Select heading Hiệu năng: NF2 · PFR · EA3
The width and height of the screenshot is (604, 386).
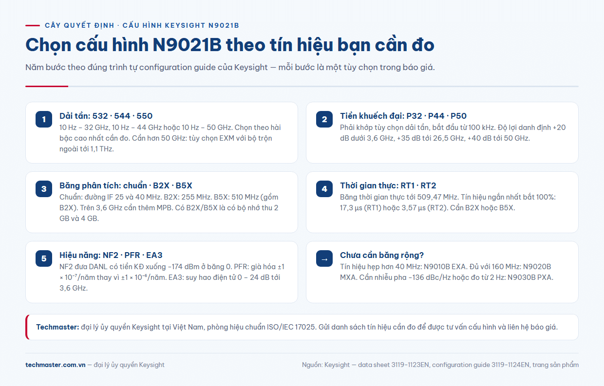pyautogui.click(x=111, y=255)
